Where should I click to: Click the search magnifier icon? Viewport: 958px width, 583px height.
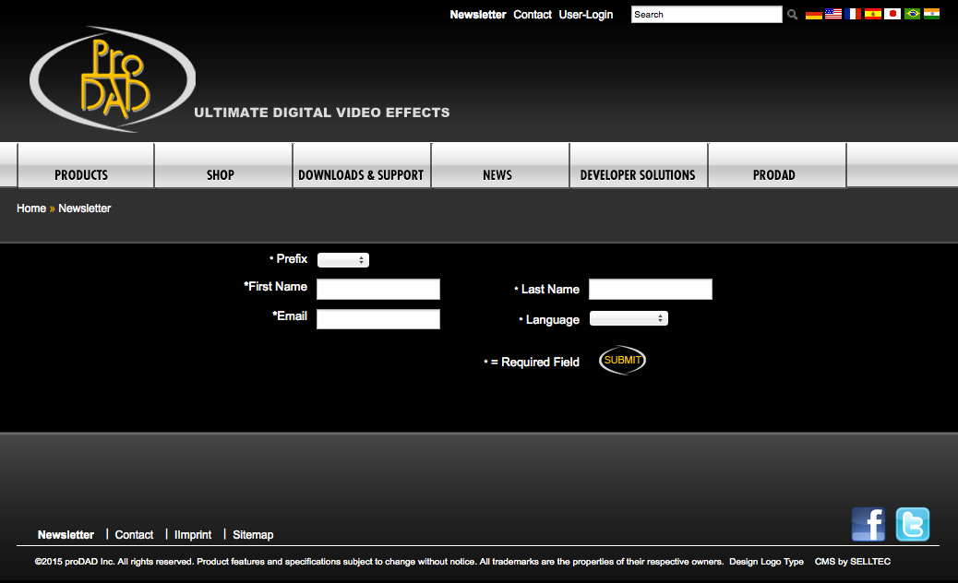[792, 15]
